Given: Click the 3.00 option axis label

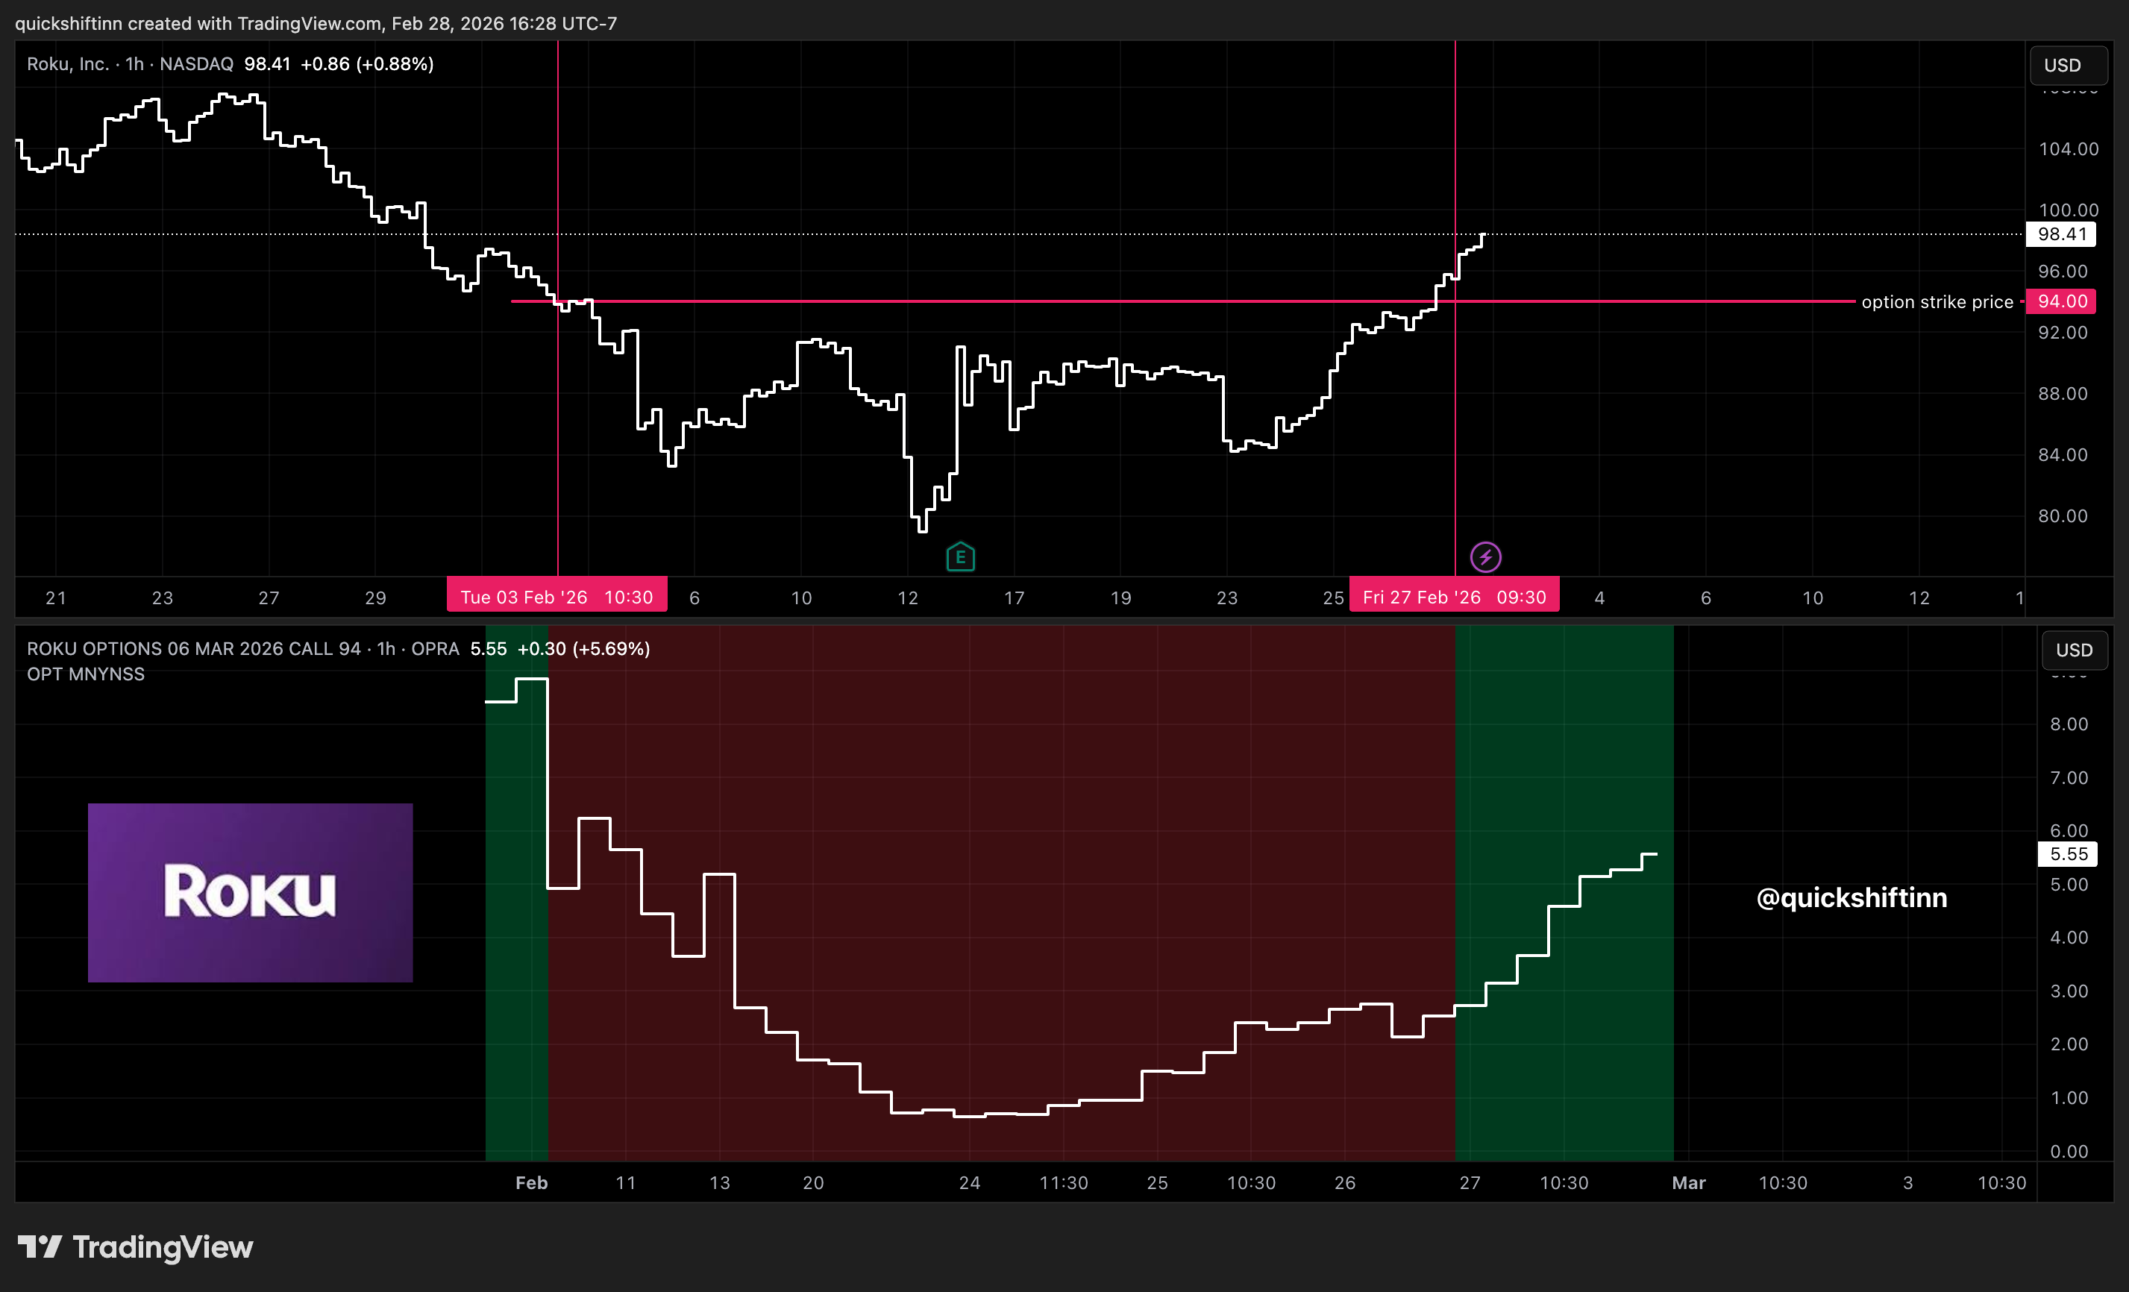Looking at the screenshot, I should (2069, 991).
